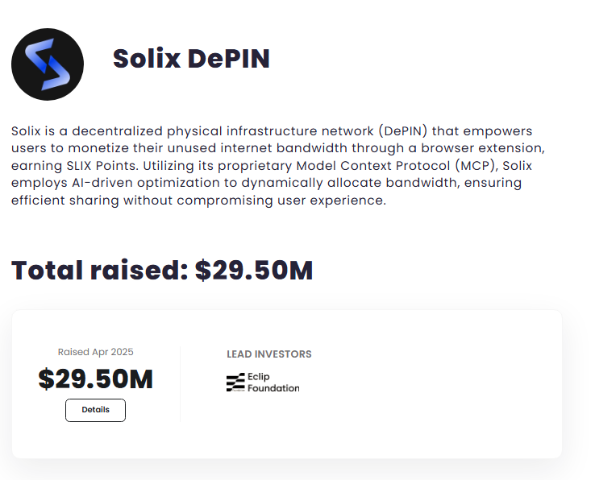Click the vertical divider in funding card
This screenshot has height=480, width=595.
181,383
